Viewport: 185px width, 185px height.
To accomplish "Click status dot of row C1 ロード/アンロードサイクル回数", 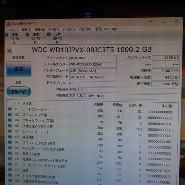I will pyautogui.click(x=10, y=164).
